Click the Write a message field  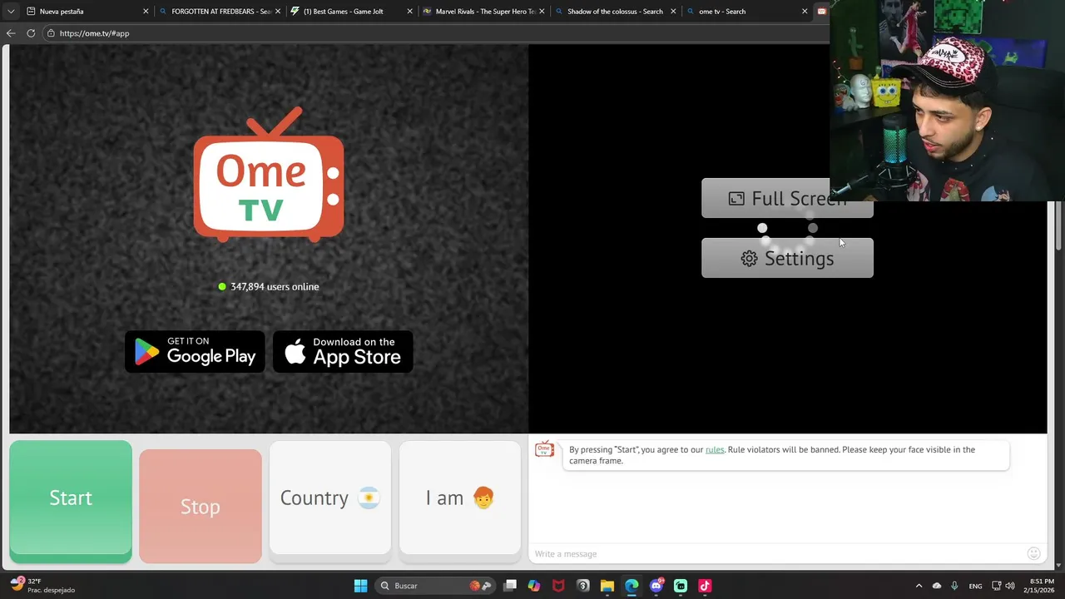coord(778,554)
